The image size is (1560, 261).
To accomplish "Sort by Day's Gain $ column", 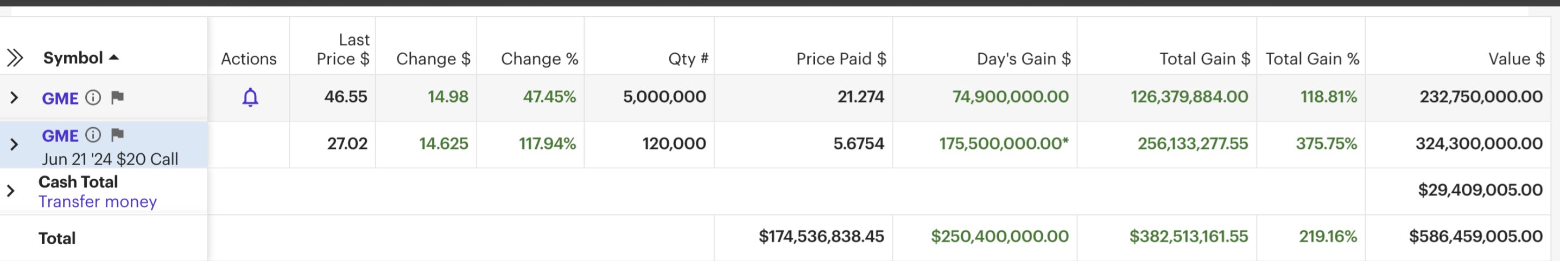I will tap(1024, 58).
